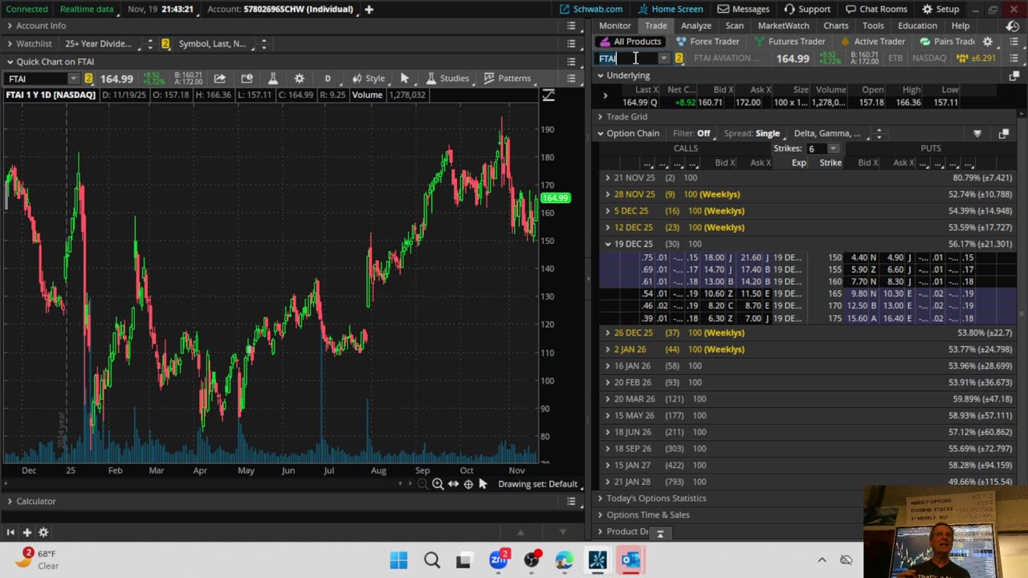This screenshot has width=1028, height=578.
Task: Click the plus icon next to account name
Action: tap(369, 9)
